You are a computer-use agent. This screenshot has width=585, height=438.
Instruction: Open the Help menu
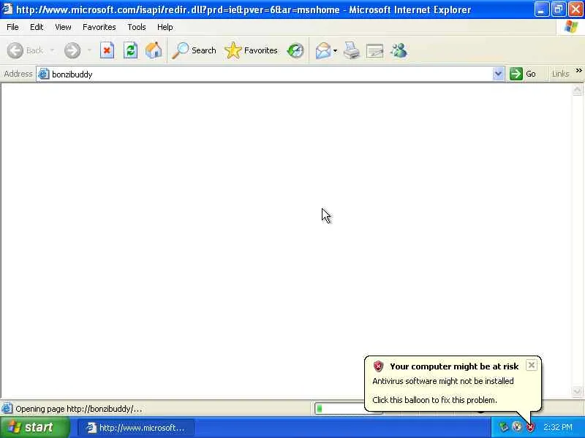tap(165, 27)
